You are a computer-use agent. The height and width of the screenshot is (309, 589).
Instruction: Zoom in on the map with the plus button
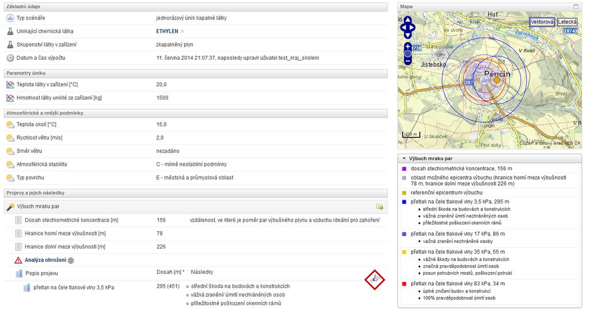click(x=408, y=46)
